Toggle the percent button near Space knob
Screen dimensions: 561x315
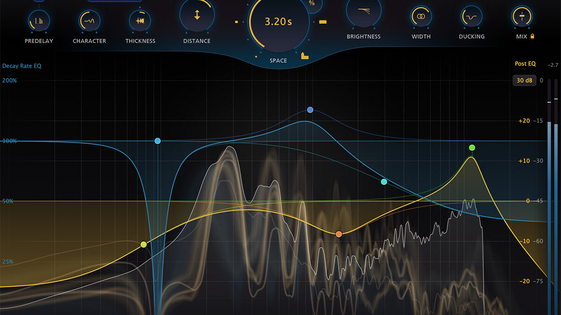point(312,3)
